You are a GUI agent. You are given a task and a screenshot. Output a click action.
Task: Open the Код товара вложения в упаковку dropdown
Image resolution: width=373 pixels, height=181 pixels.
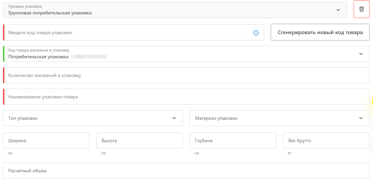point(186,54)
